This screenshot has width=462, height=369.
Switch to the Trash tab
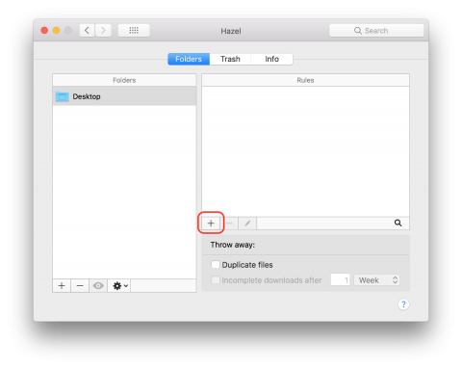(x=230, y=59)
